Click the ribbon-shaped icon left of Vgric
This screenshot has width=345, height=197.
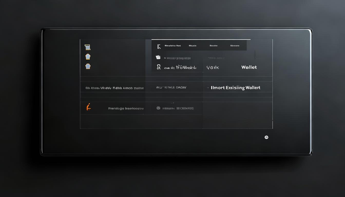[x=159, y=67]
